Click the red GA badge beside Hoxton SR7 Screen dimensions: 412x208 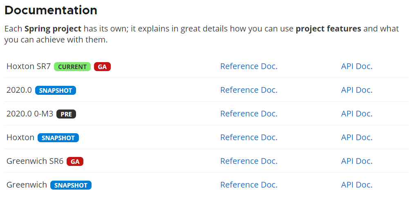103,67
